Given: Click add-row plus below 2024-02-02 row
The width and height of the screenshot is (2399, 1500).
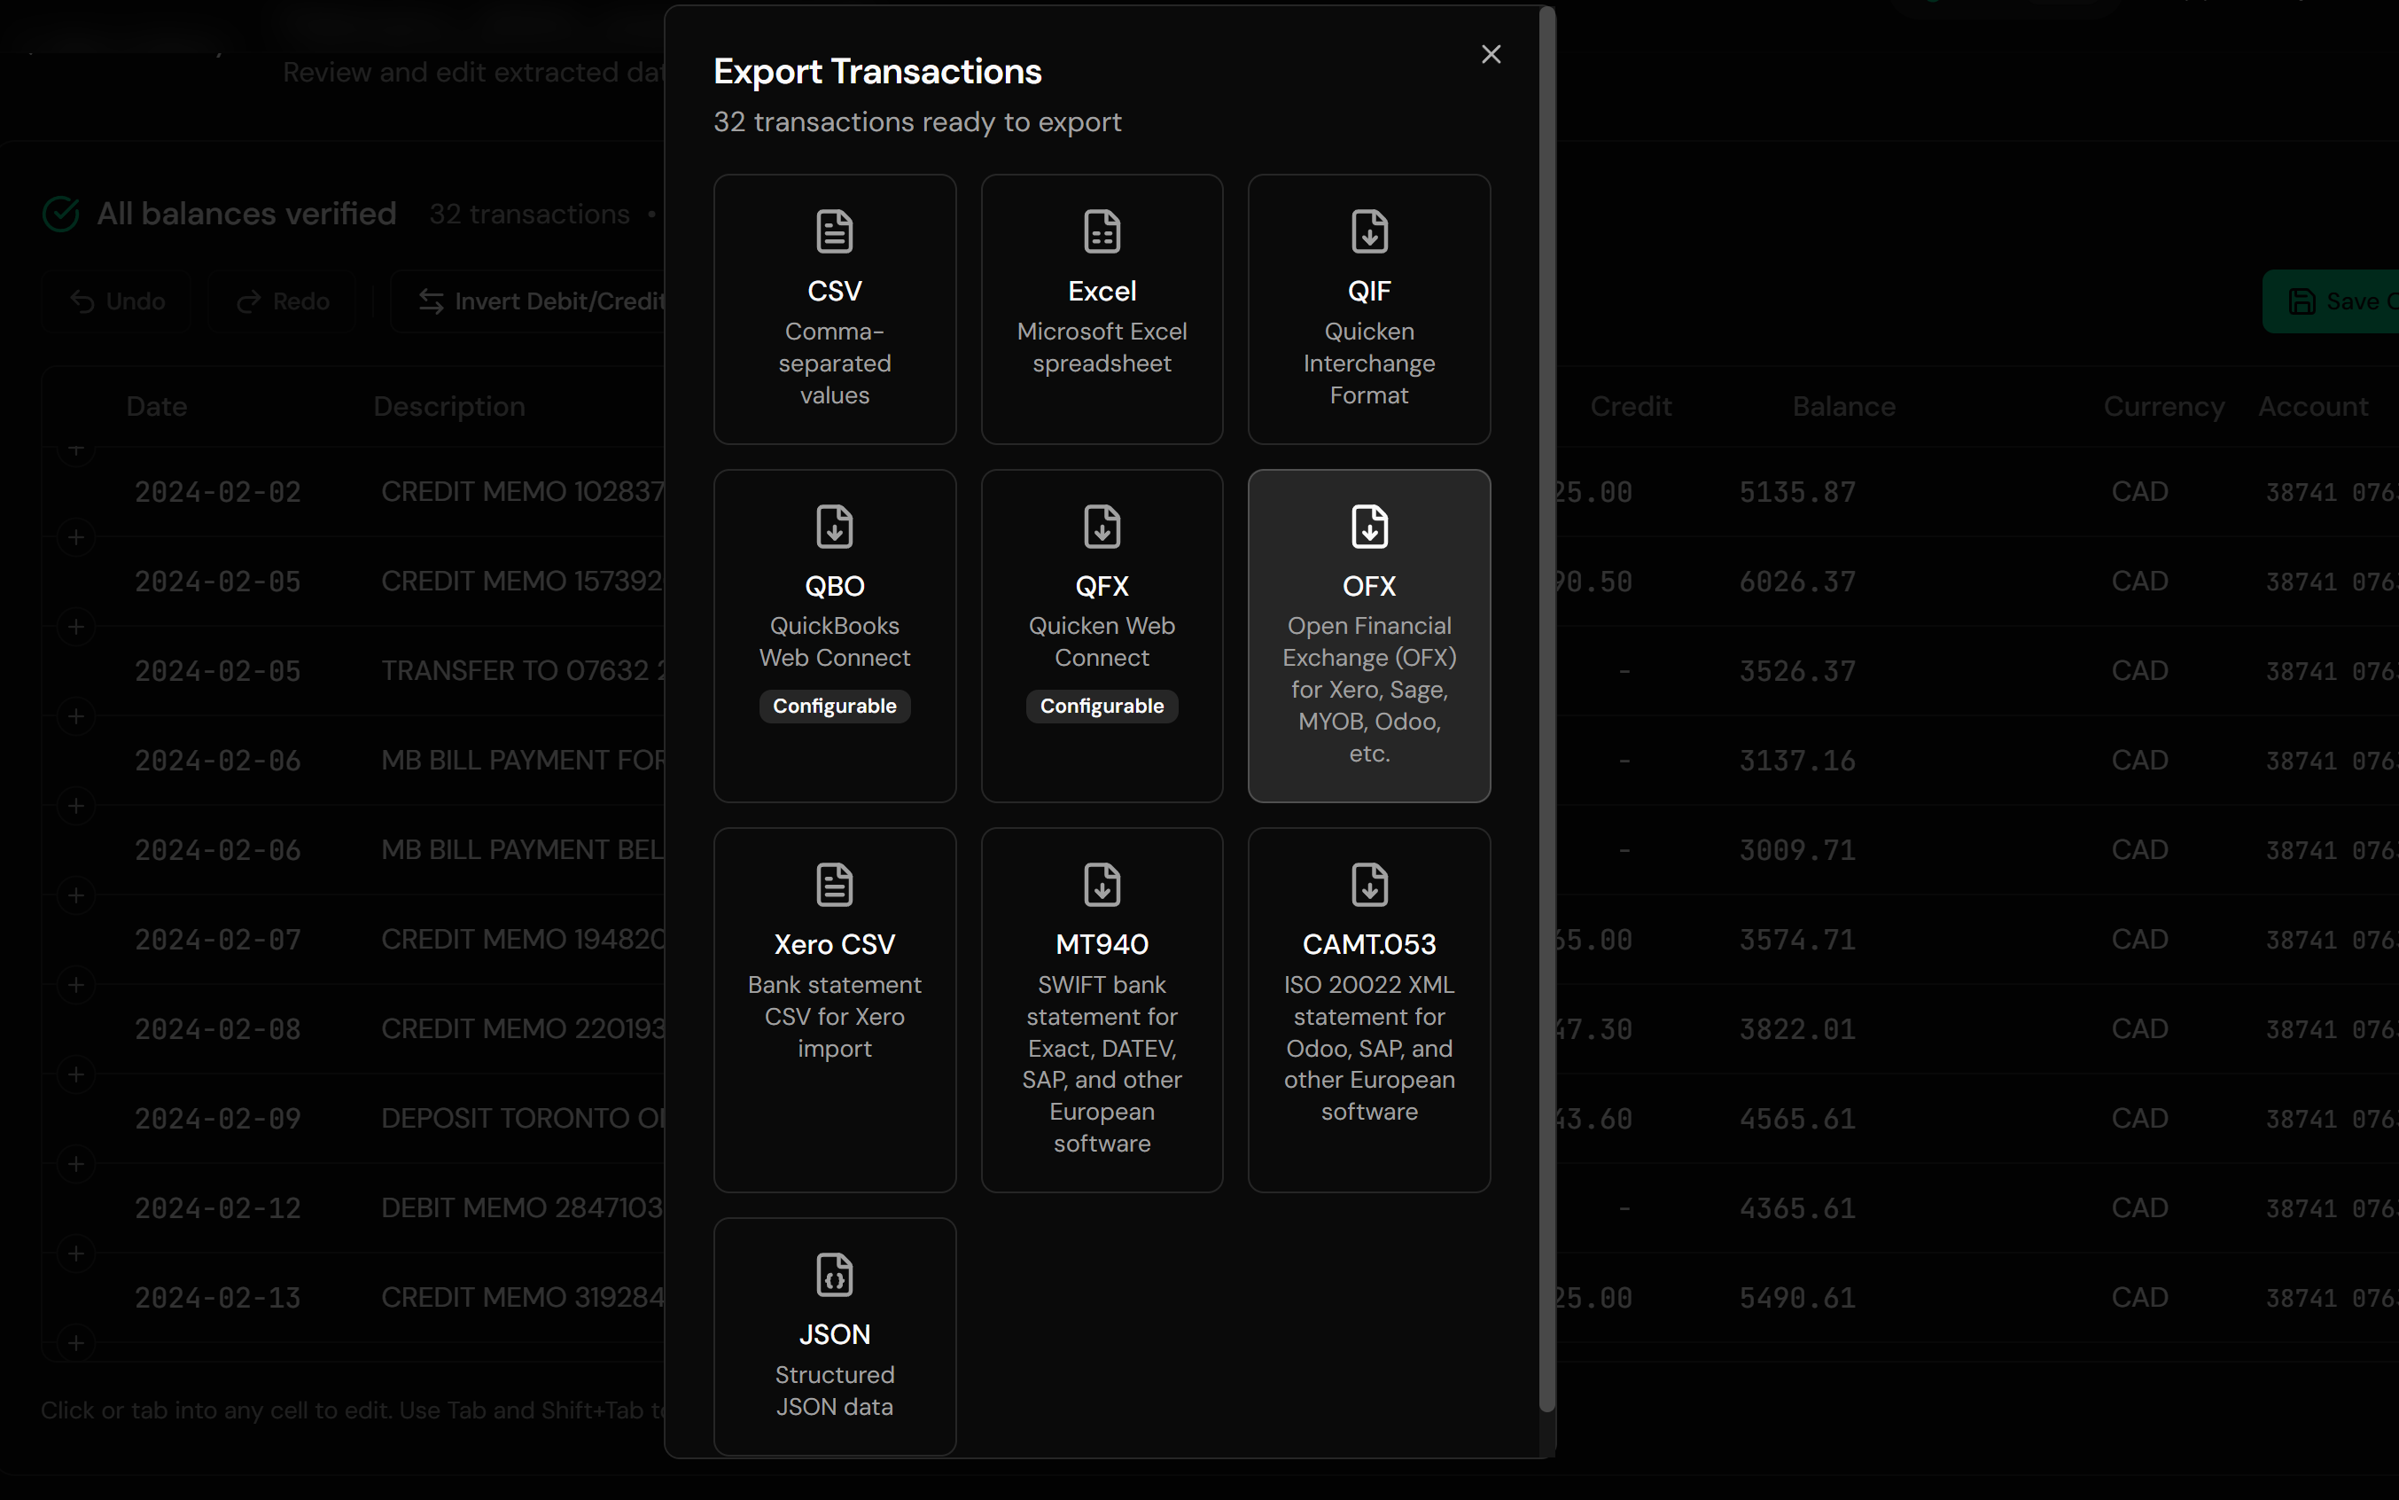Looking at the screenshot, I should point(75,536).
